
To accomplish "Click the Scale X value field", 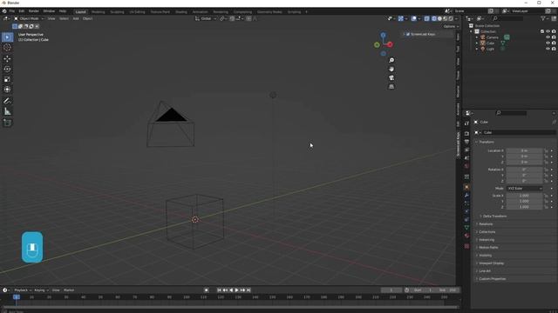I will [x=525, y=196].
